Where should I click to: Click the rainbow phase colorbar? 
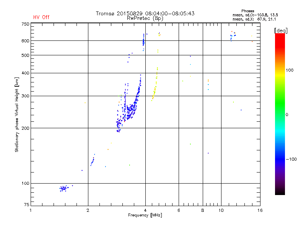click(x=280, y=114)
